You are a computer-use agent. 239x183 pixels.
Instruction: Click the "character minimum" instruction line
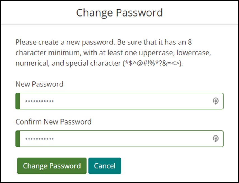click(x=113, y=53)
